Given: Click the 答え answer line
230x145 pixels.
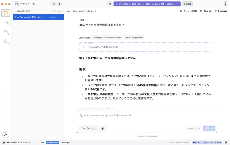Looking at the screenshot, I should (x=107, y=58).
